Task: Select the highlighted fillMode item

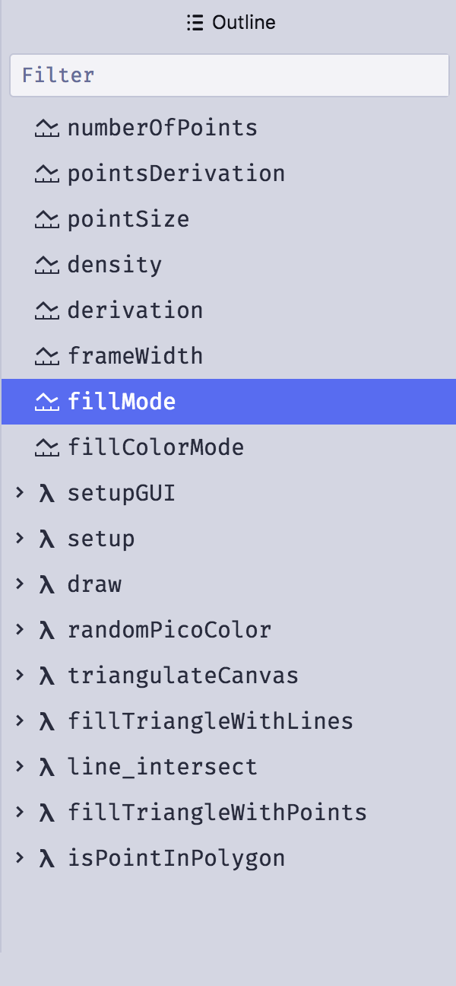Action: (229, 402)
